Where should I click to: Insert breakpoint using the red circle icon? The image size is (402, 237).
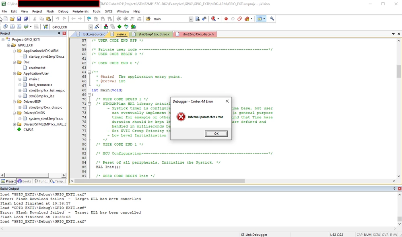(226, 18)
